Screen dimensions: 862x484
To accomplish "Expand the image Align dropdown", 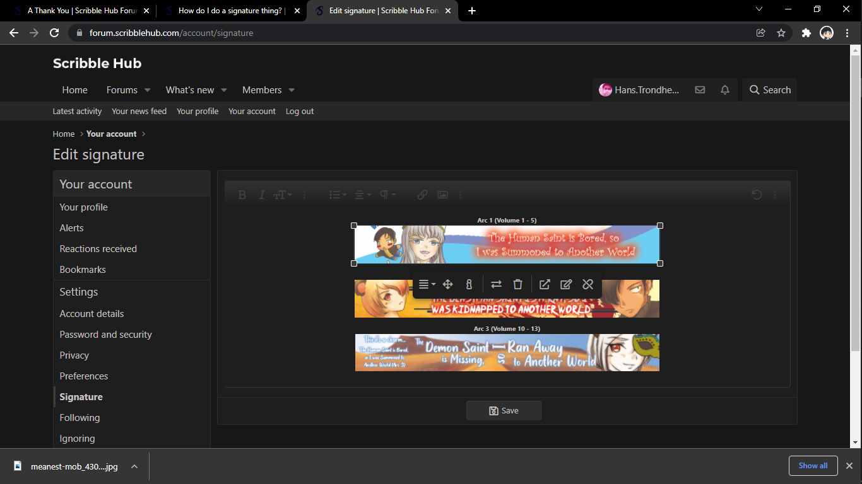I will click(x=427, y=285).
